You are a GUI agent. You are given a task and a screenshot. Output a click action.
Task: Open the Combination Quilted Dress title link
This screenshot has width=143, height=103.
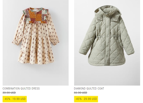[21, 88]
